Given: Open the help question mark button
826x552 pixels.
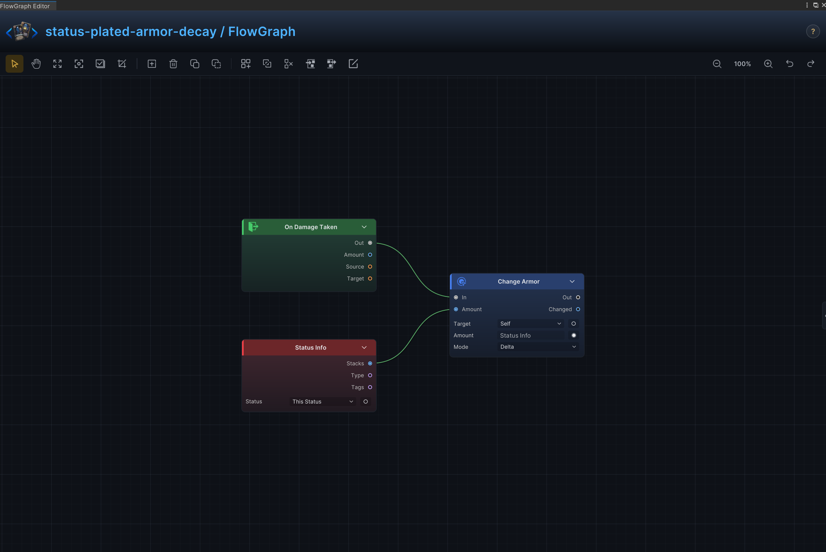Looking at the screenshot, I should coord(813,32).
